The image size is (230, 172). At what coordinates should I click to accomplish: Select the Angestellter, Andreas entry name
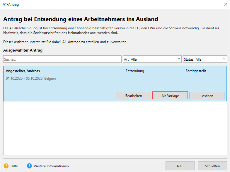23,71
